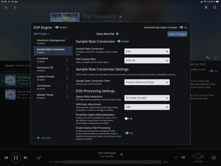The height and width of the screenshot is (166, 221).
Task: Select Sample Rate Conversion in the sidebar
Action: point(53,51)
